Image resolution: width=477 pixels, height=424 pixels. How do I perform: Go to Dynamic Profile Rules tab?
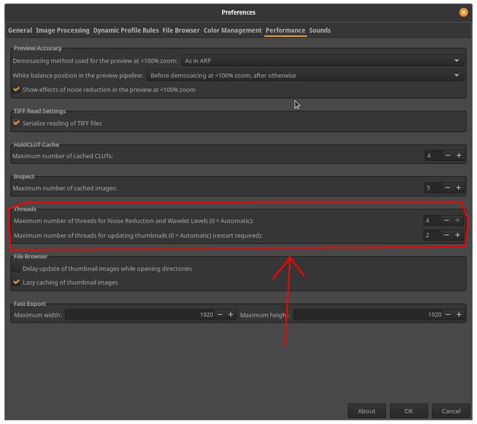(126, 30)
